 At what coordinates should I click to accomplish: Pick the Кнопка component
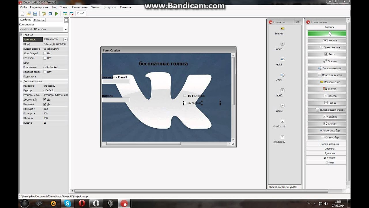pyautogui.click(x=327, y=40)
